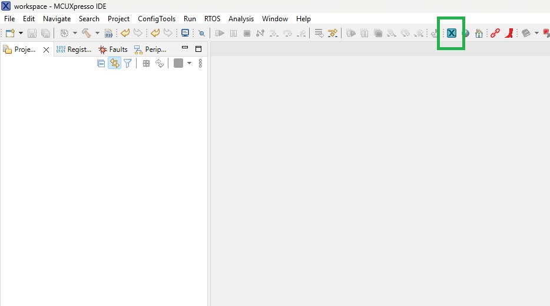Click the MCUXpresso X icon in toolbar
This screenshot has width=550, height=306.
[x=451, y=33]
